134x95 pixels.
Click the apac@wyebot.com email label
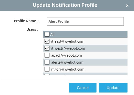click(66, 55)
